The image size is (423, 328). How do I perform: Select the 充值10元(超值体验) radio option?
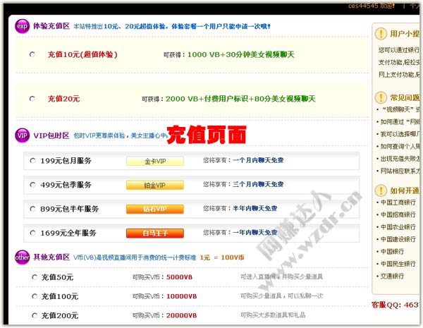pyautogui.click(x=32, y=54)
